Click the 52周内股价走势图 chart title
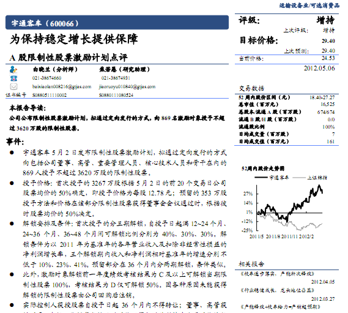Screen dimensions: 348x313 pyautogui.click(x=263, y=168)
